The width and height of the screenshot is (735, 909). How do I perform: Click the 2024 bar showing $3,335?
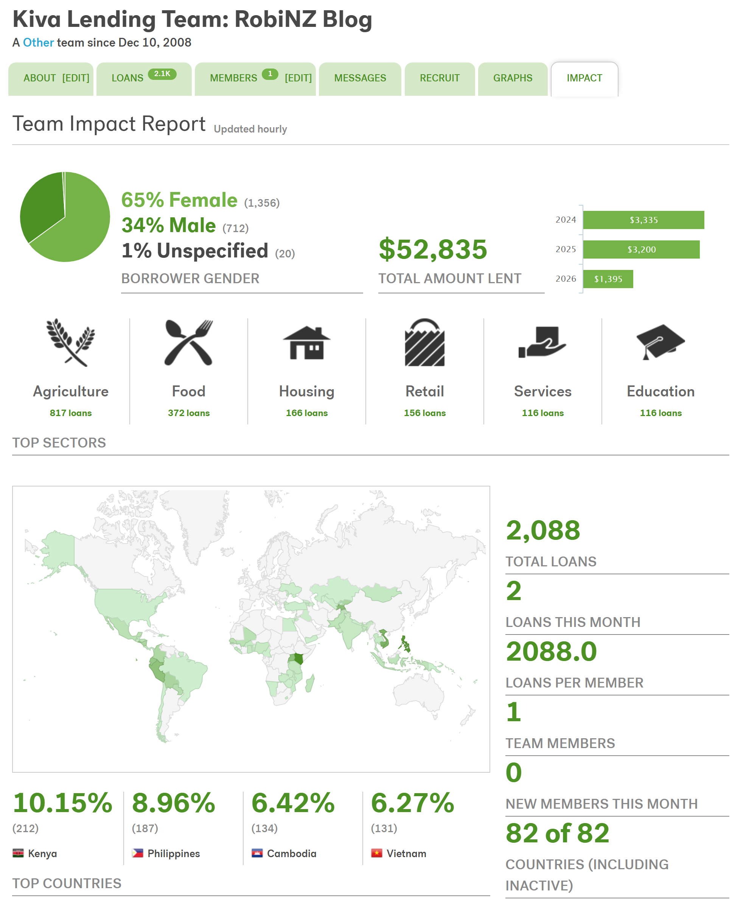point(643,220)
